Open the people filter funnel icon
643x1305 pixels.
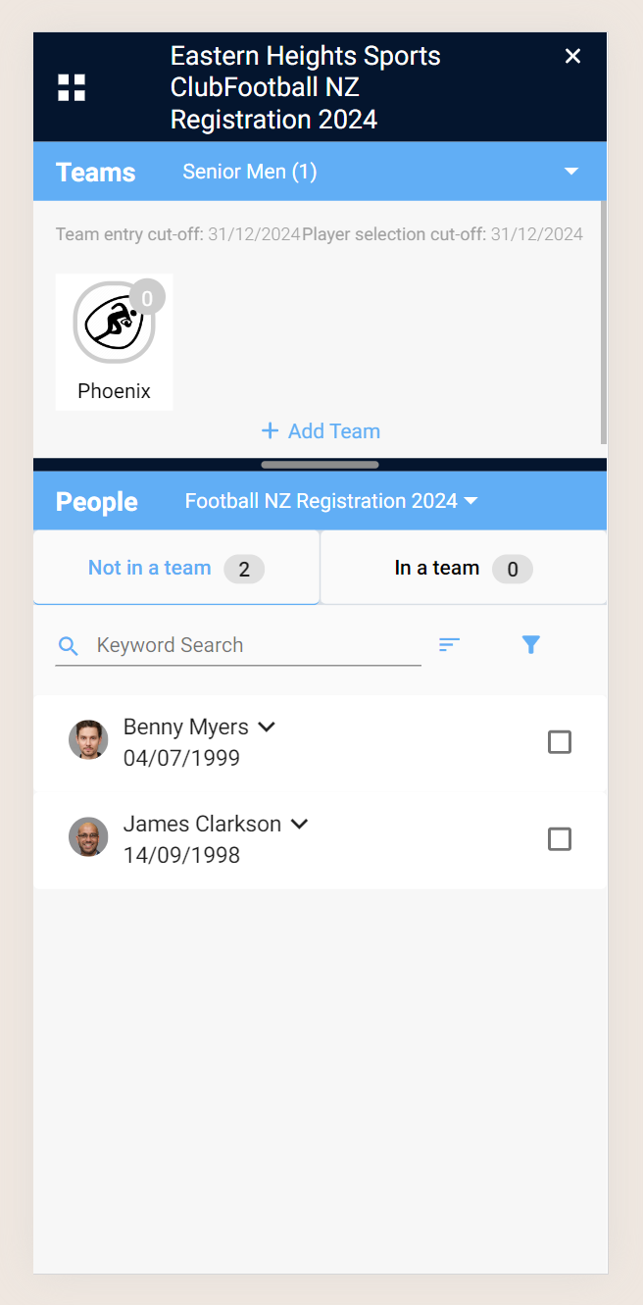531,644
